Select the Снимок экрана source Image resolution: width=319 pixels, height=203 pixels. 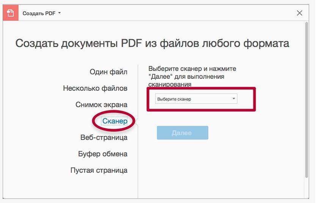101,105
